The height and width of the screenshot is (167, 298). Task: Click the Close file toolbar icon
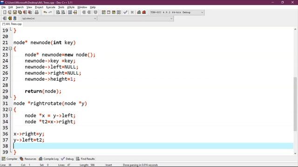pos(25,13)
